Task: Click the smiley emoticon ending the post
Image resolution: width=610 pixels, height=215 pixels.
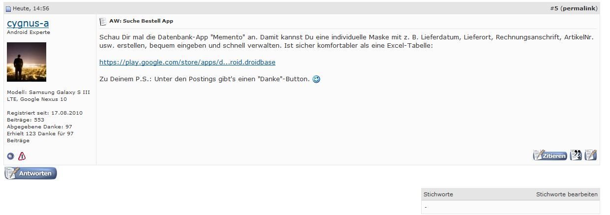Action: coord(316,79)
